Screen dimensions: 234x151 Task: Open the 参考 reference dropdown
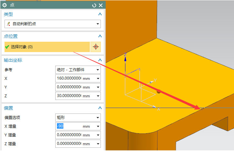pos(78,70)
